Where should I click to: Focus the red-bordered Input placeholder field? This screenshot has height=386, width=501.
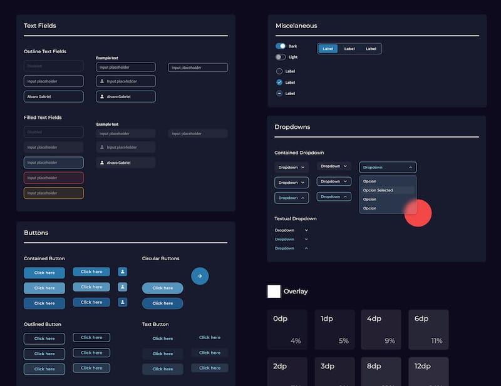pos(54,178)
